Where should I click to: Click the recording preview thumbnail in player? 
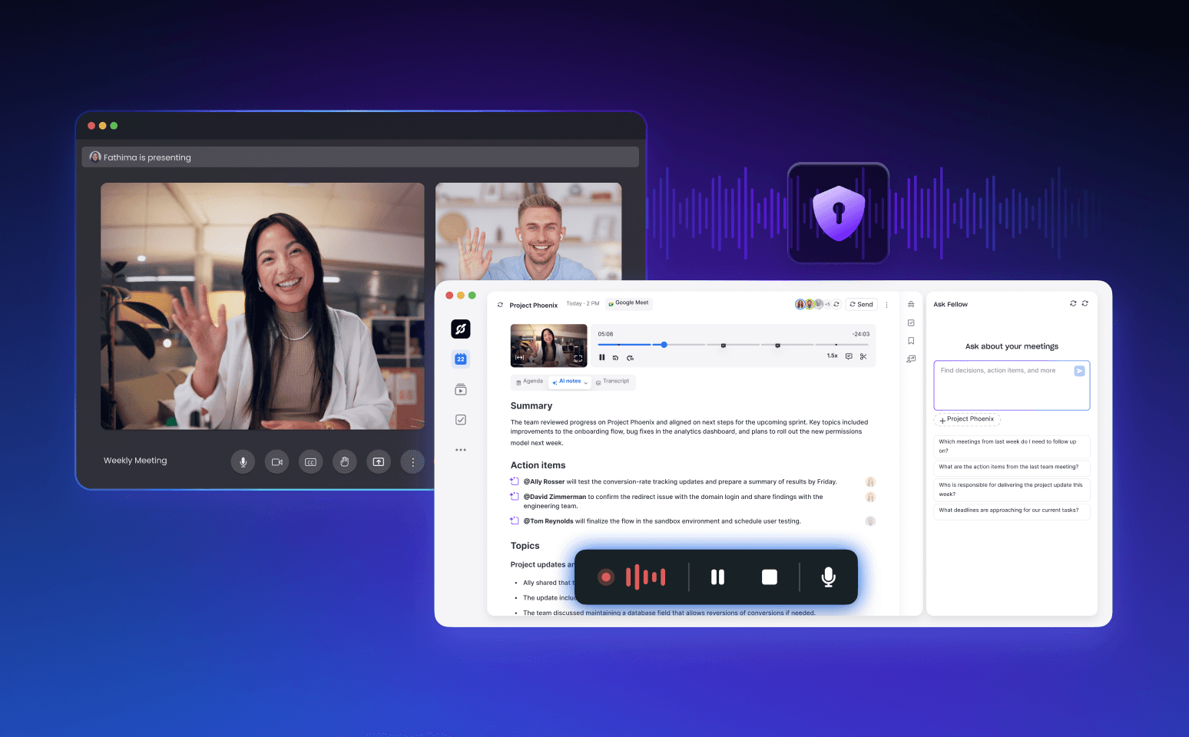coord(549,345)
